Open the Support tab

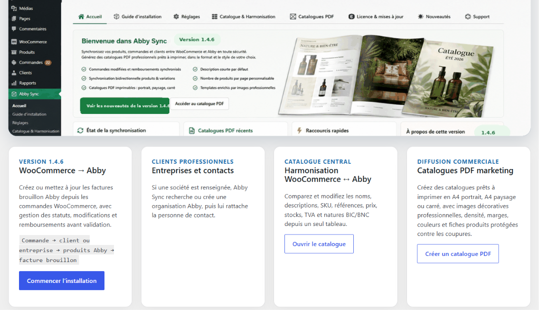[477, 17]
